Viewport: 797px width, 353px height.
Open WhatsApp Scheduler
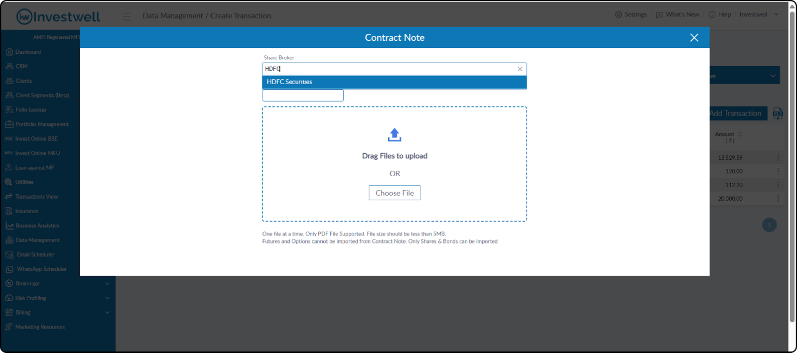point(42,269)
